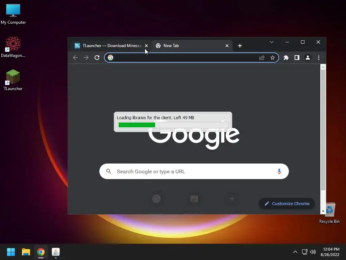Open Chrome three-dot menu
Image resolution: width=346 pixels, height=260 pixels.
tap(319, 58)
